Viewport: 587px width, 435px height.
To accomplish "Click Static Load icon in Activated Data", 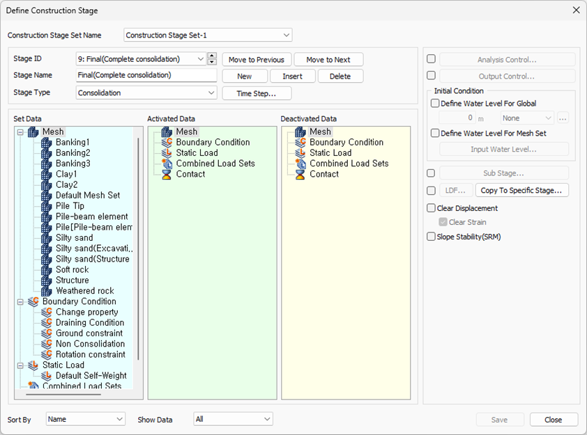I will click(167, 153).
